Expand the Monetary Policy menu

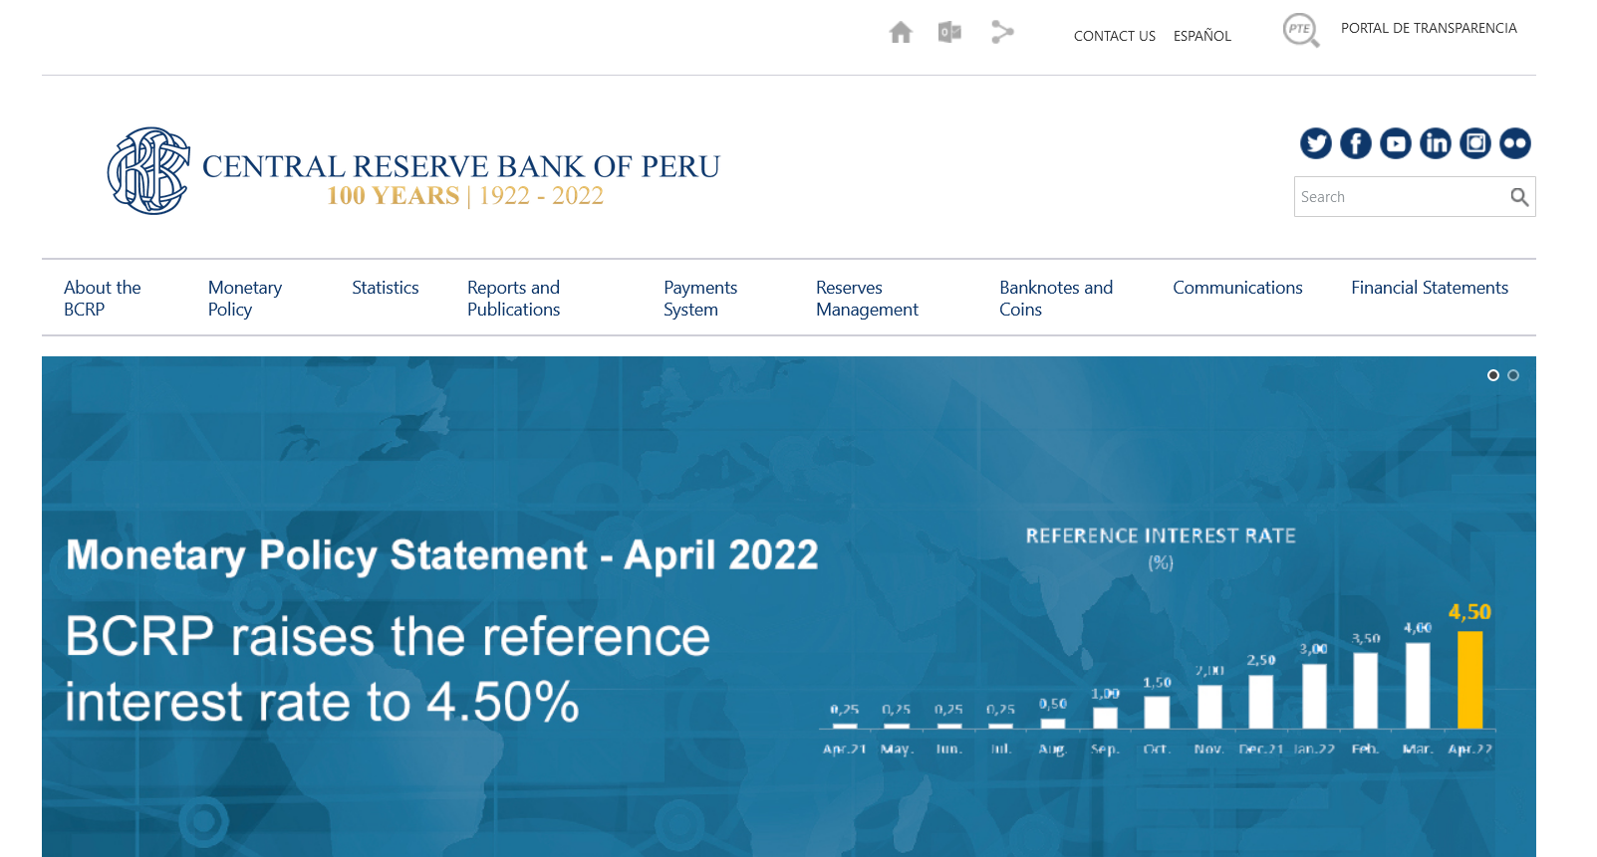click(244, 299)
